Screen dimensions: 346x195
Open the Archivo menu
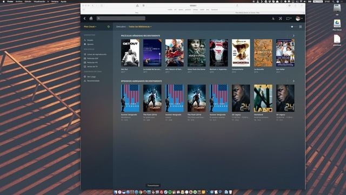[19, 1]
